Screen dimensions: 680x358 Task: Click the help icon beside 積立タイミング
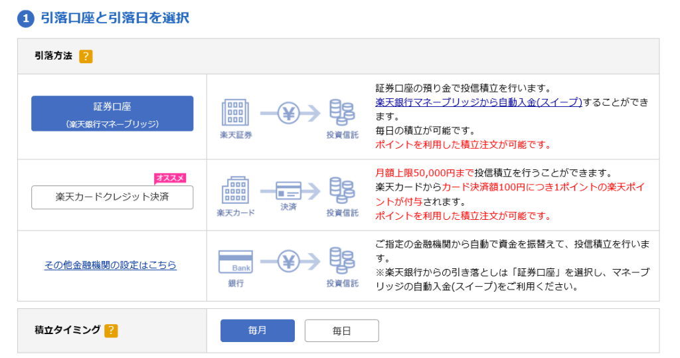[x=111, y=330]
